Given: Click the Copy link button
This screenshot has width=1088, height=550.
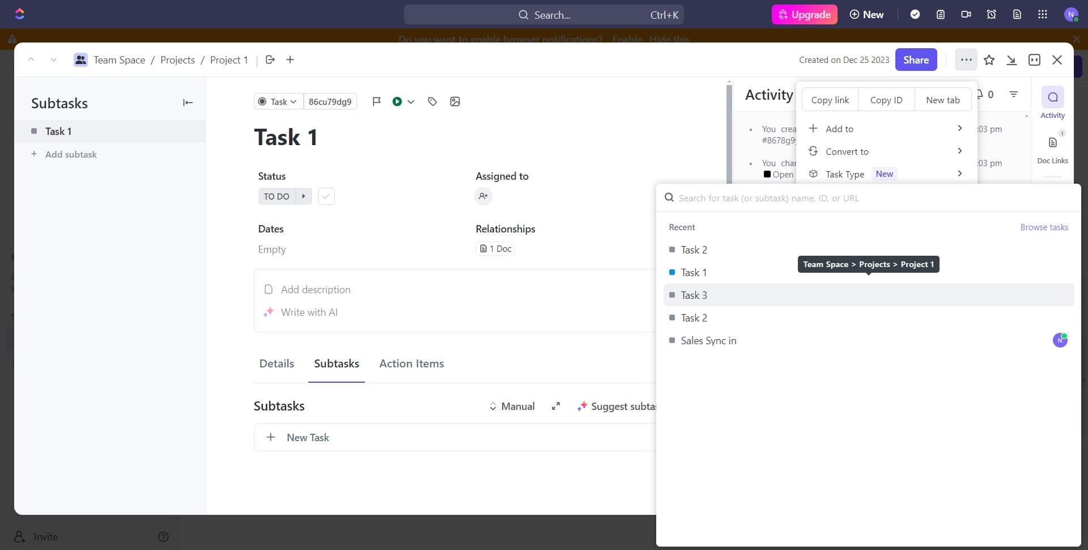Looking at the screenshot, I should click(830, 100).
